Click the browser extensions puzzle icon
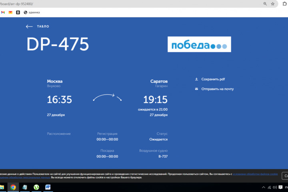Screen dimensions: 288x192 pyautogui.click(x=285, y=4)
